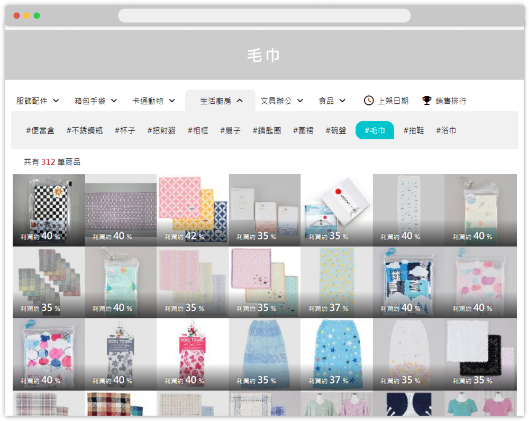Open the Mt. Fuji boxed towel product
Image resolution: width=529 pixels, height=421 pixels.
[336, 210]
